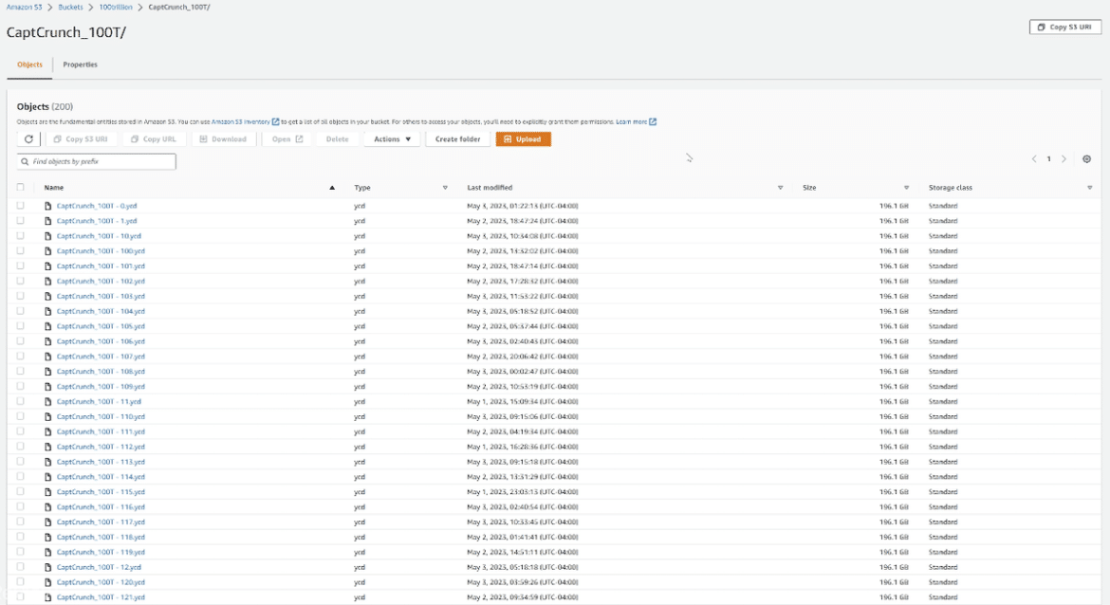The height and width of the screenshot is (605, 1110).
Task: Click the Upload button
Action: coord(523,139)
